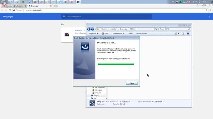
Task: Select Descargas in Explorer breadcrumb path
Action: pos(124,29)
